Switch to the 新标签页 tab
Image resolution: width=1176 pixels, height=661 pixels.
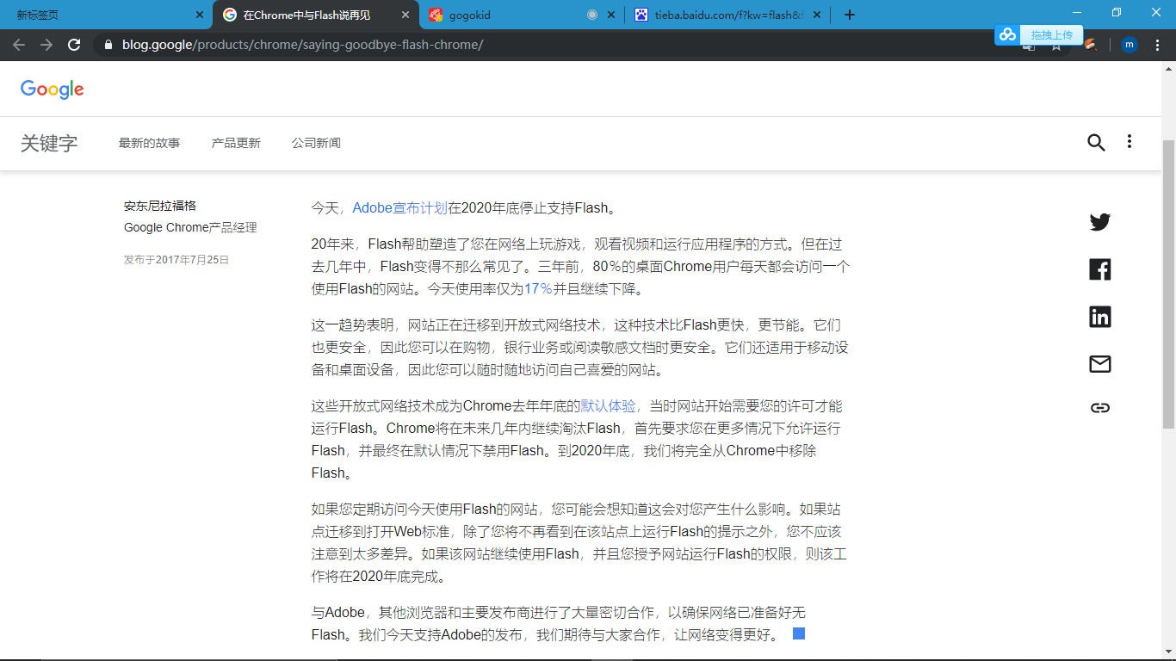pyautogui.click(x=105, y=15)
